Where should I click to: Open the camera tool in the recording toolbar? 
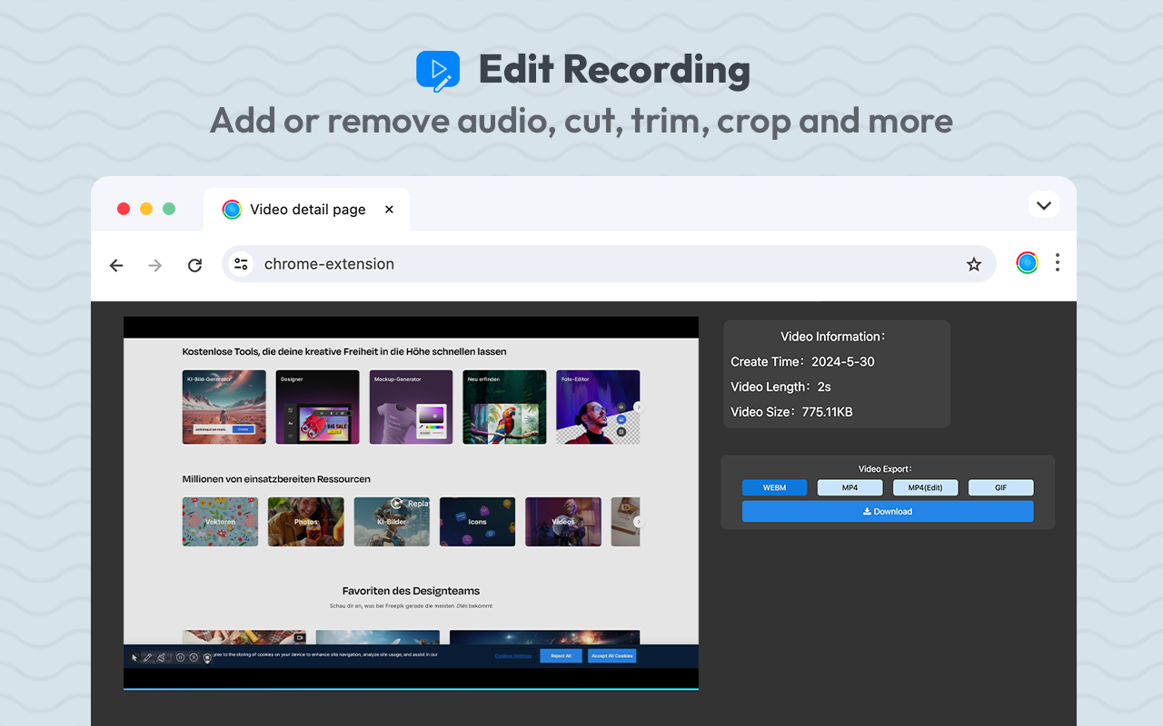coord(206,657)
